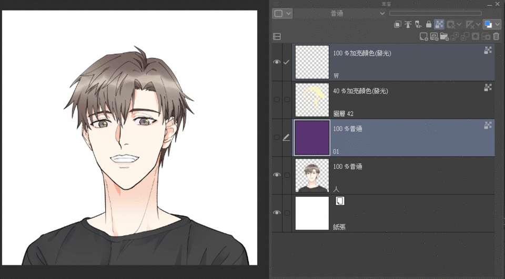Select the white 紙張 layer thumbnail
This screenshot has width=505, height=279.
point(312,213)
